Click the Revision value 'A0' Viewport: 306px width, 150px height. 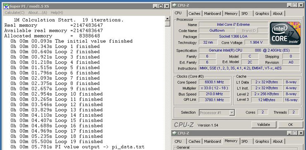click(291, 63)
